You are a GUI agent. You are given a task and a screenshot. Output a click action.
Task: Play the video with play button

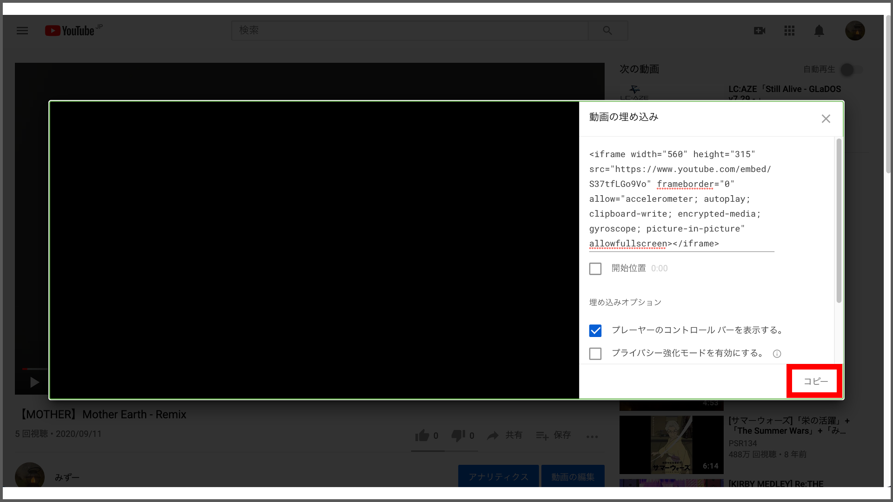point(34,382)
